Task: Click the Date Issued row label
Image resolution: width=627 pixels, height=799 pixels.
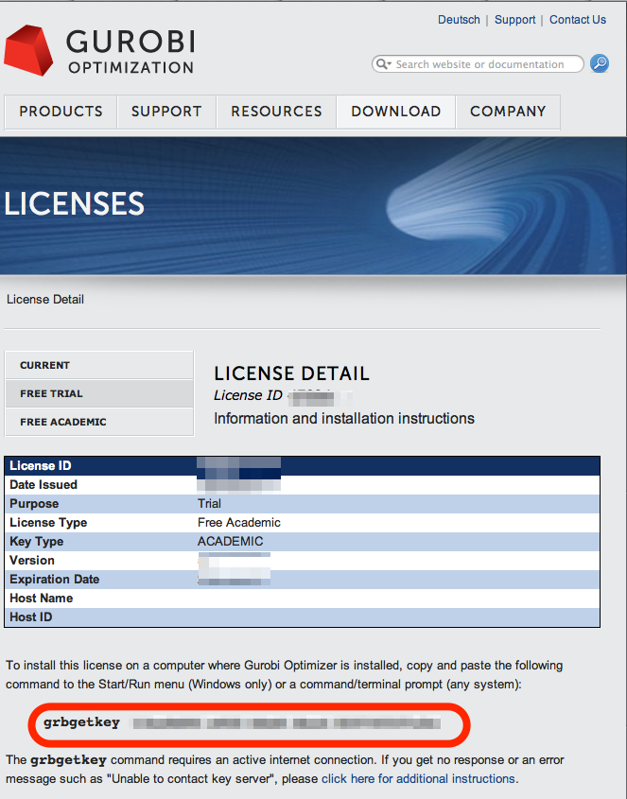Action: (x=44, y=484)
